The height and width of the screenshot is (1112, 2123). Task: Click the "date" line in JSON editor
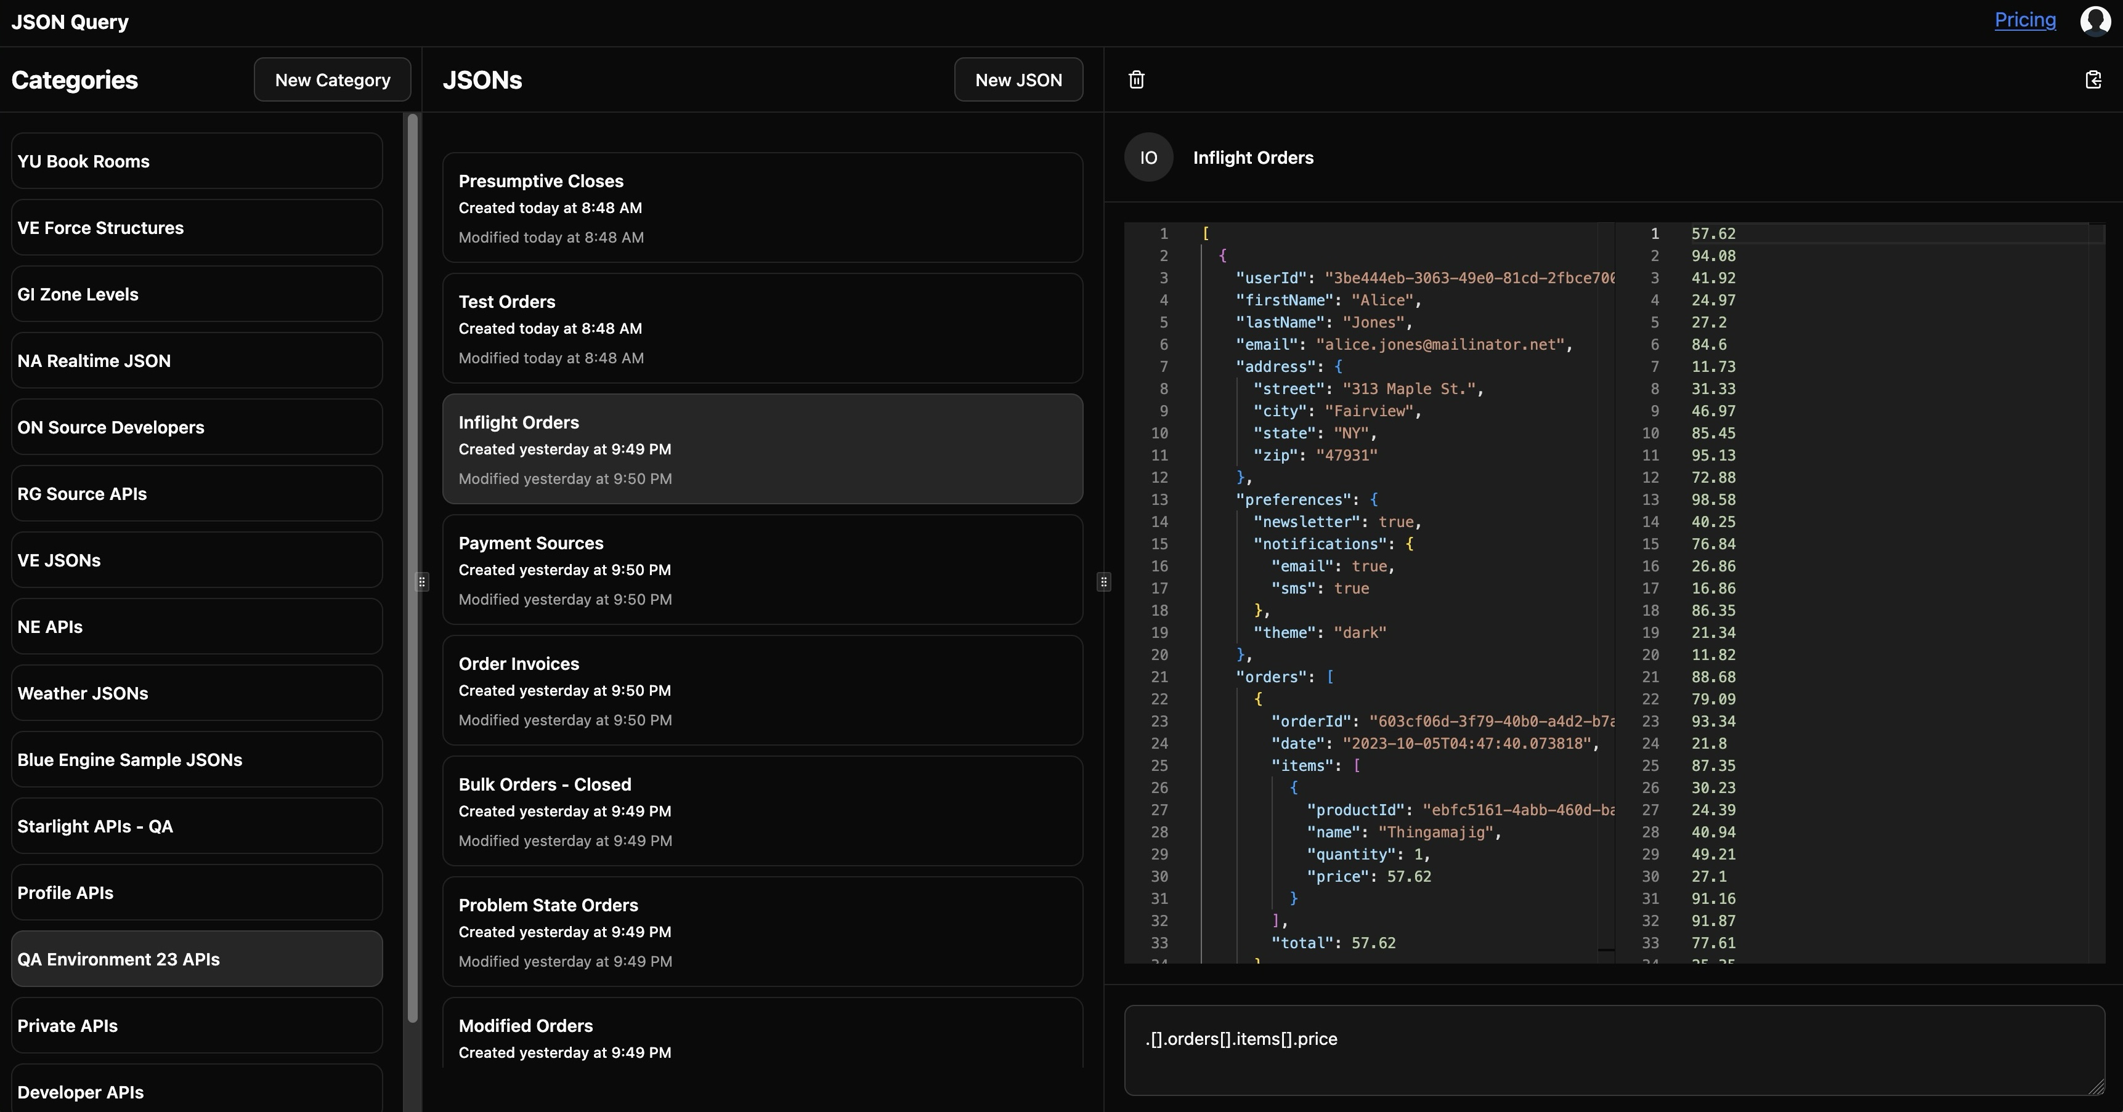pos(1435,744)
